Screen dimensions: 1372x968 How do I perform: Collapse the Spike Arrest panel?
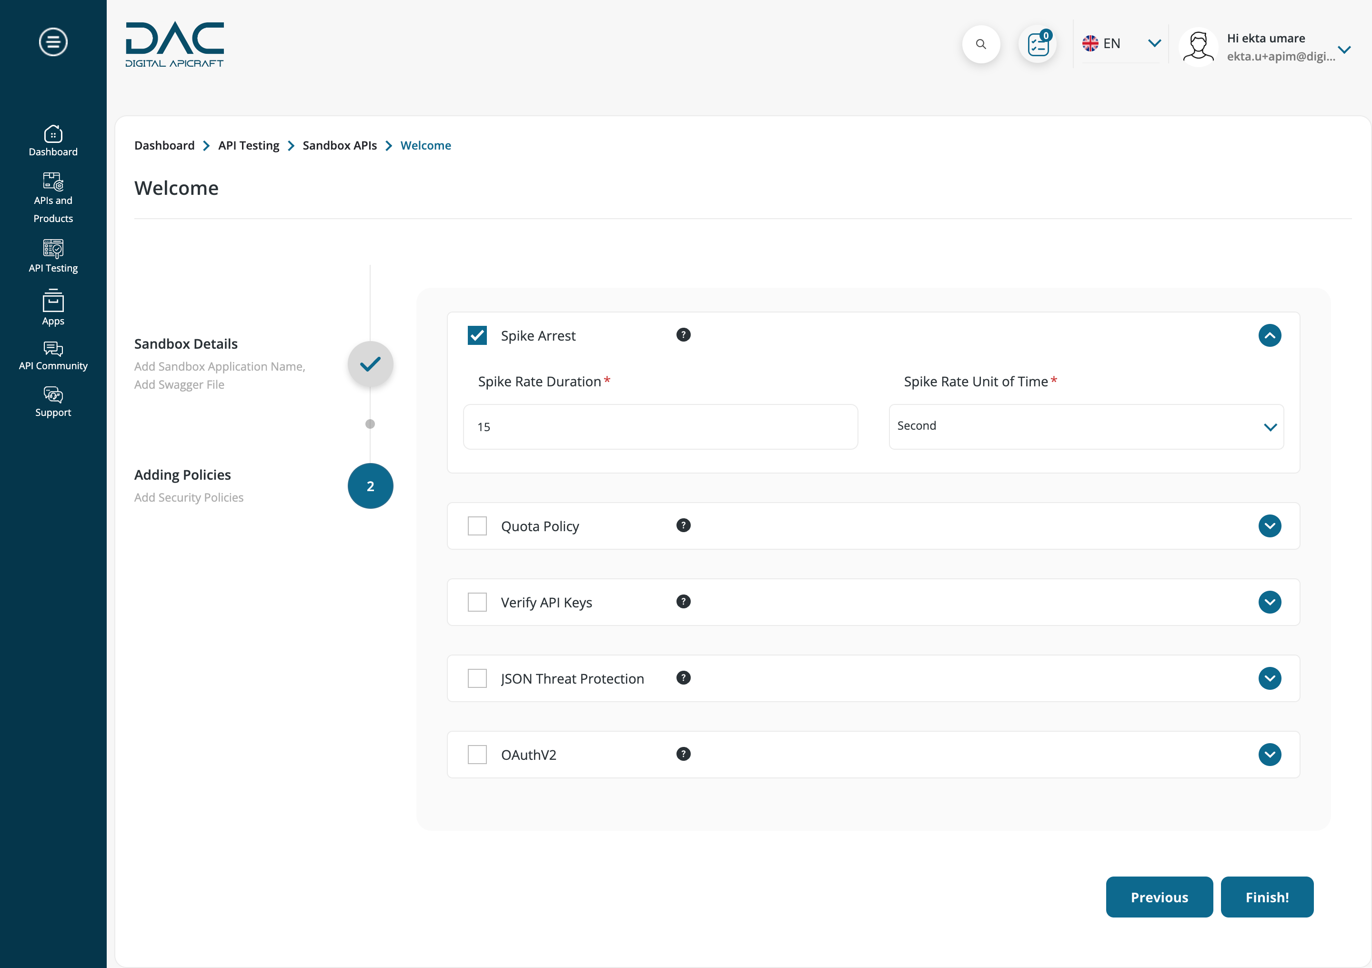click(x=1269, y=335)
